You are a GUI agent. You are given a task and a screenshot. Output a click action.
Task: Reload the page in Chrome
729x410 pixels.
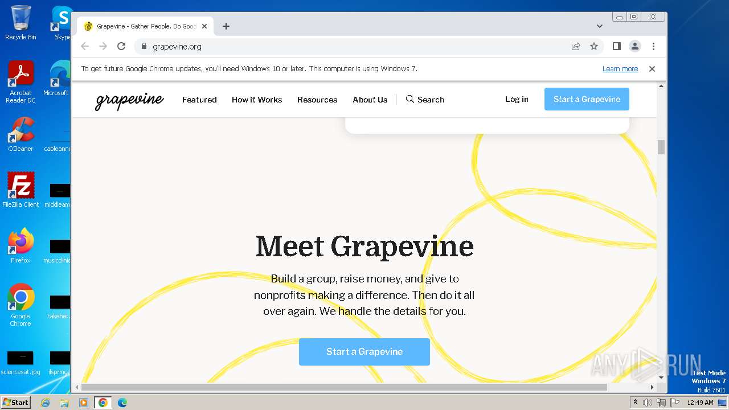click(x=121, y=47)
